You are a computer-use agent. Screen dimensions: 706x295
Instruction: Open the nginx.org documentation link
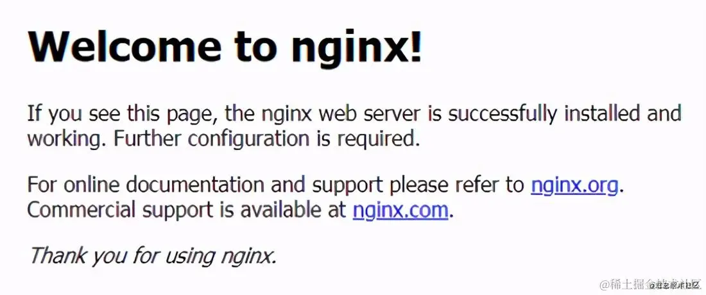coord(574,185)
